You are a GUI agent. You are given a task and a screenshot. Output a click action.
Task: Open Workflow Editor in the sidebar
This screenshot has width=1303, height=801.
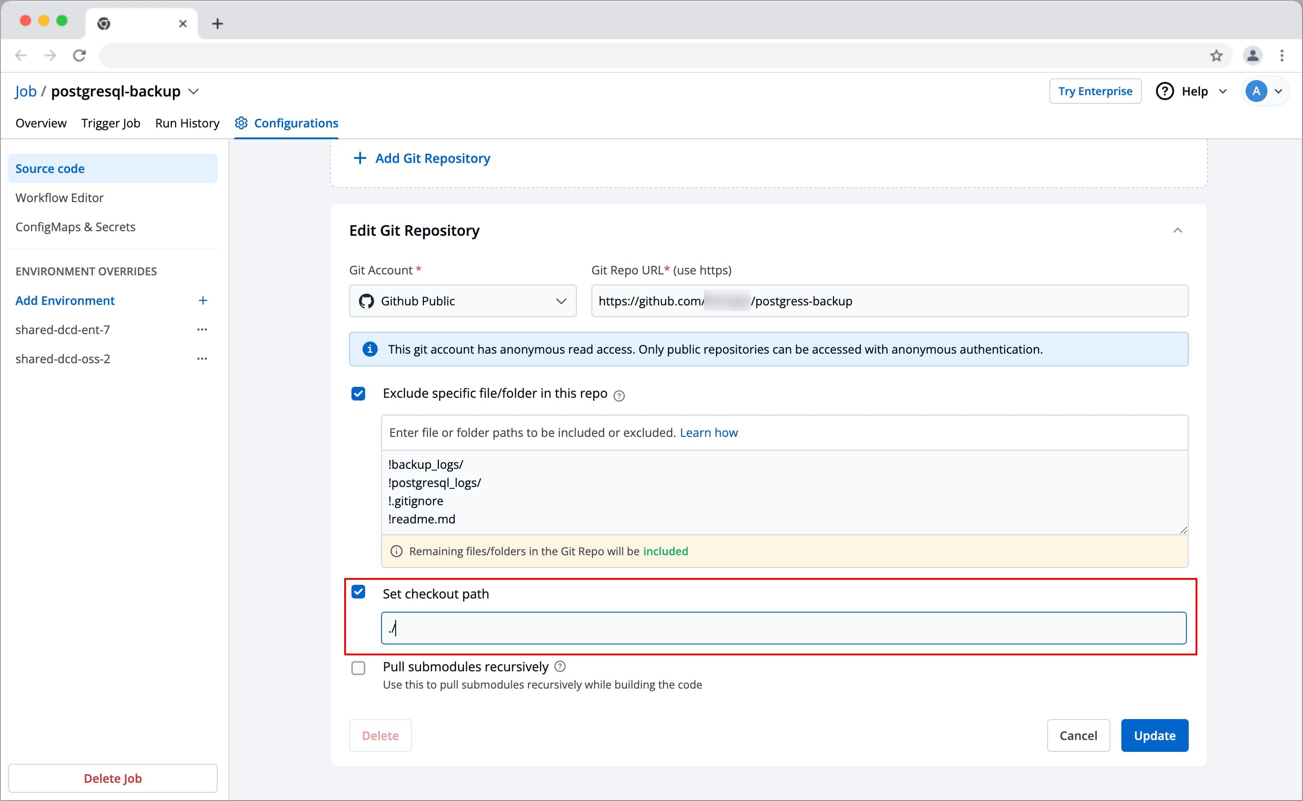click(59, 198)
